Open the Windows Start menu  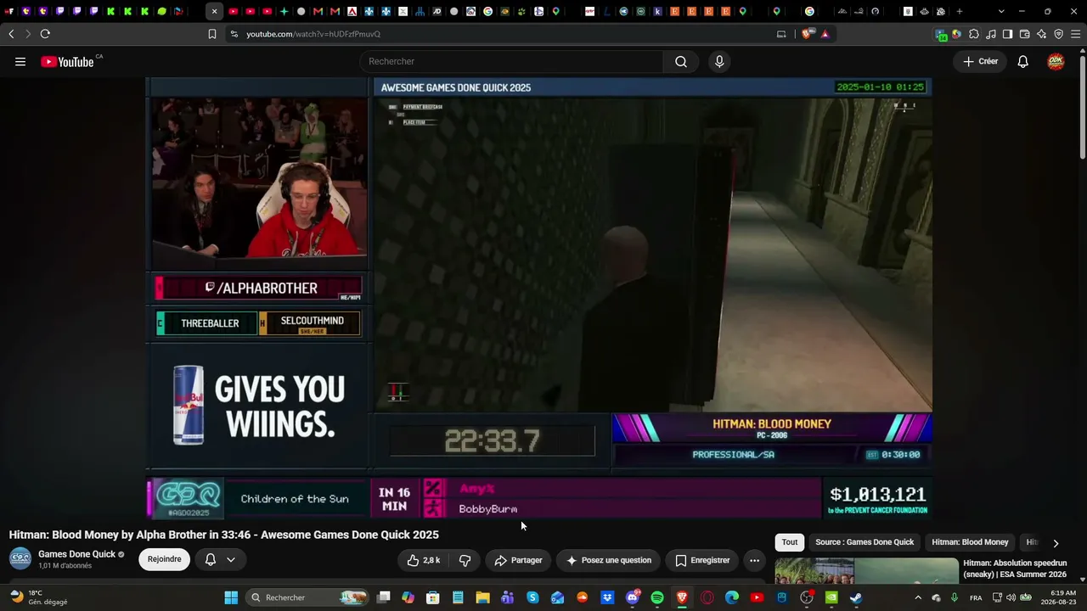231,597
